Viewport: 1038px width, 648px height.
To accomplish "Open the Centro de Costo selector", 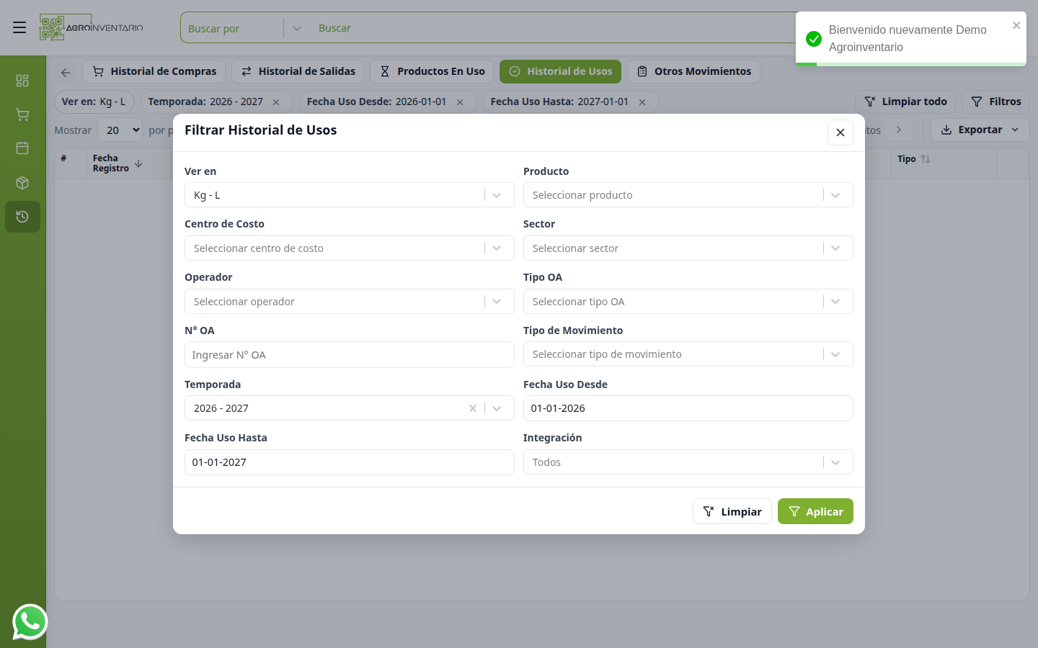I will (350, 248).
